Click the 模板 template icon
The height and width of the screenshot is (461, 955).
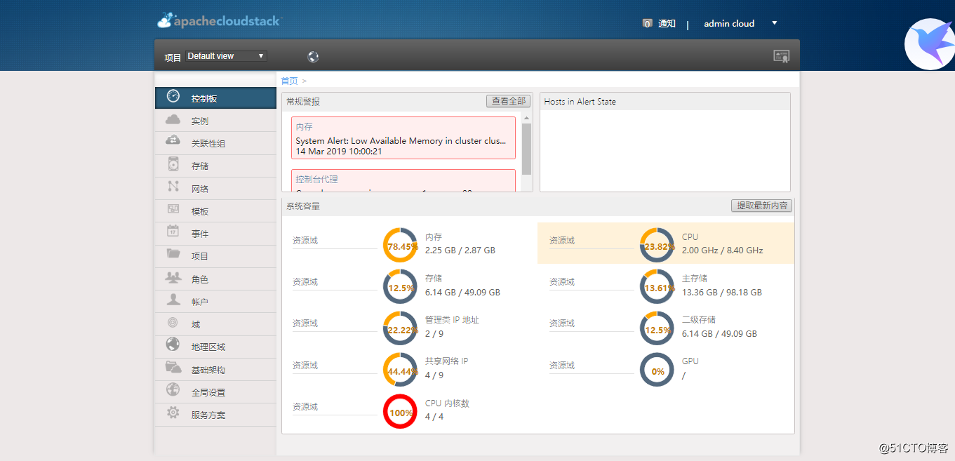point(173,210)
